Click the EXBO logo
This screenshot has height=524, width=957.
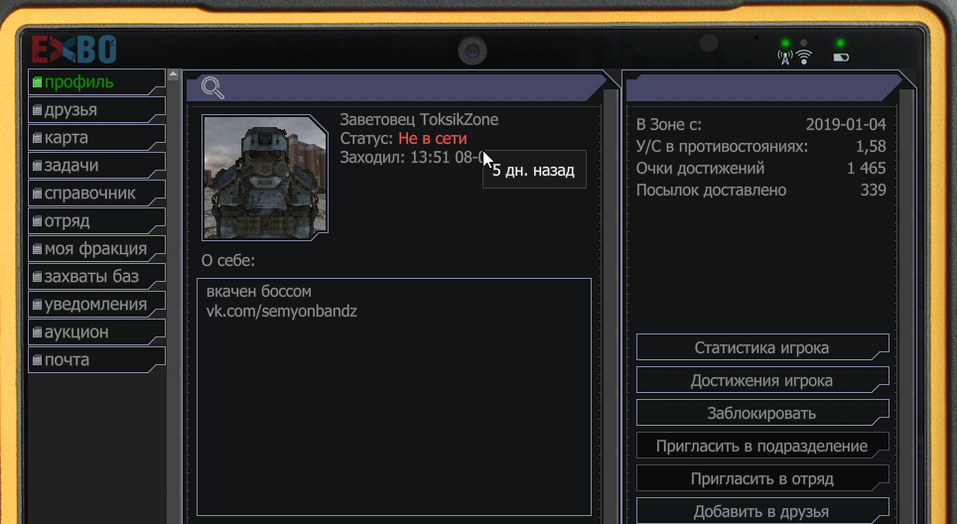tap(73, 50)
